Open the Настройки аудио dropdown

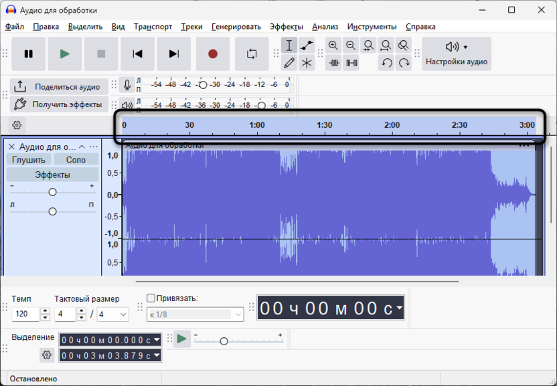457,54
